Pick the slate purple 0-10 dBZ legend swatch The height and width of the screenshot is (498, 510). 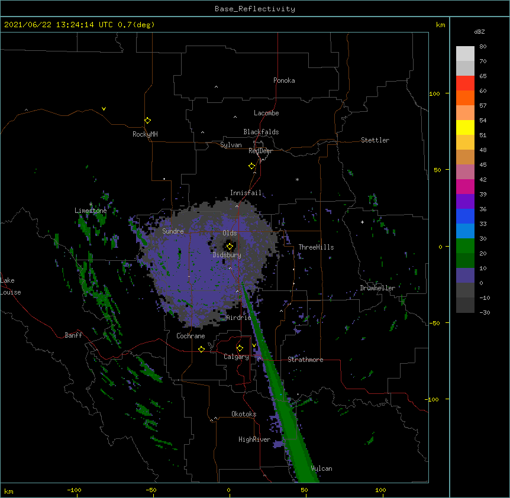click(x=465, y=276)
